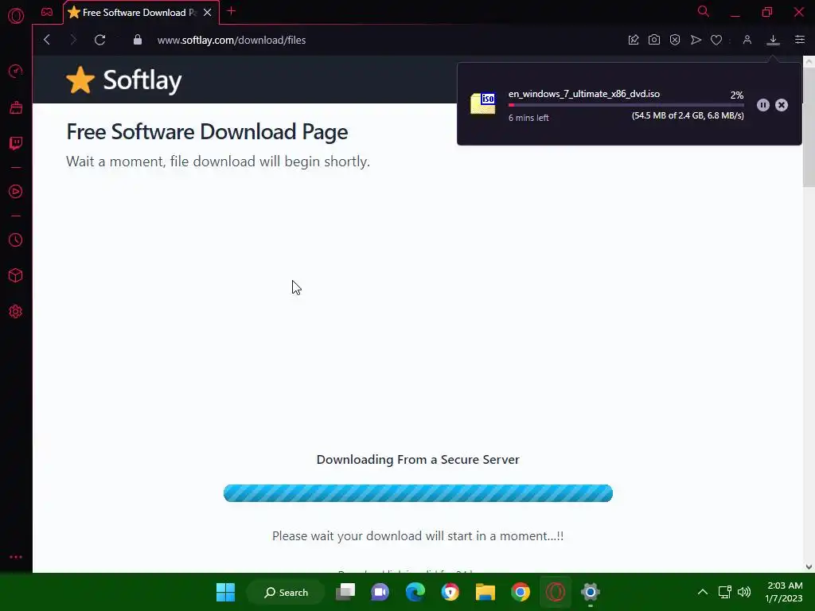
Task: Open sidebar three-dots setup menu
Action: point(16,556)
